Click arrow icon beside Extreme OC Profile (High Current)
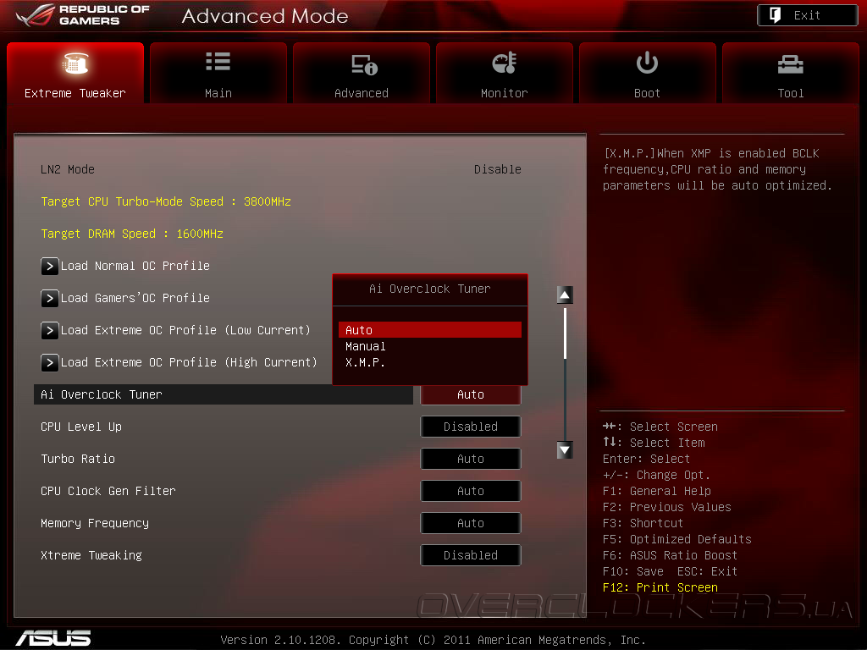This screenshot has width=867, height=650. (x=50, y=362)
